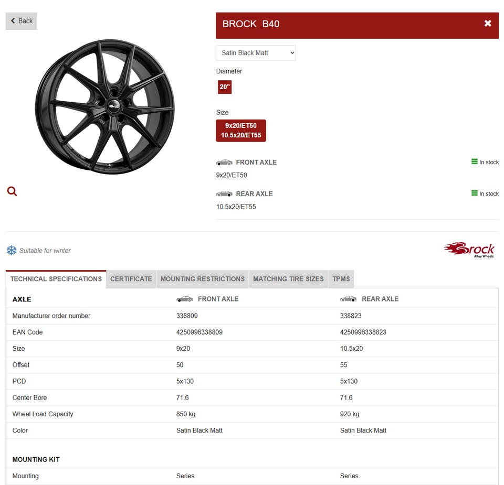
Task: Click the 9x20/ET50 text under Front Axle
Action: 232,175
